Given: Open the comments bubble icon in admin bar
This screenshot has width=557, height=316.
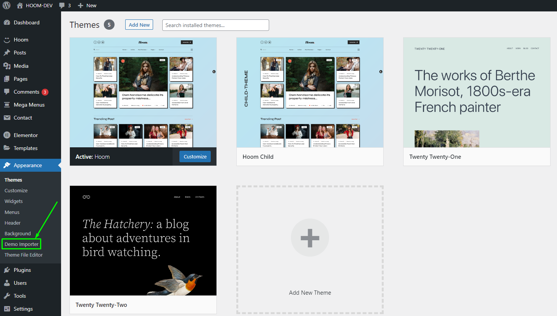Looking at the screenshot, I should pos(62,6).
